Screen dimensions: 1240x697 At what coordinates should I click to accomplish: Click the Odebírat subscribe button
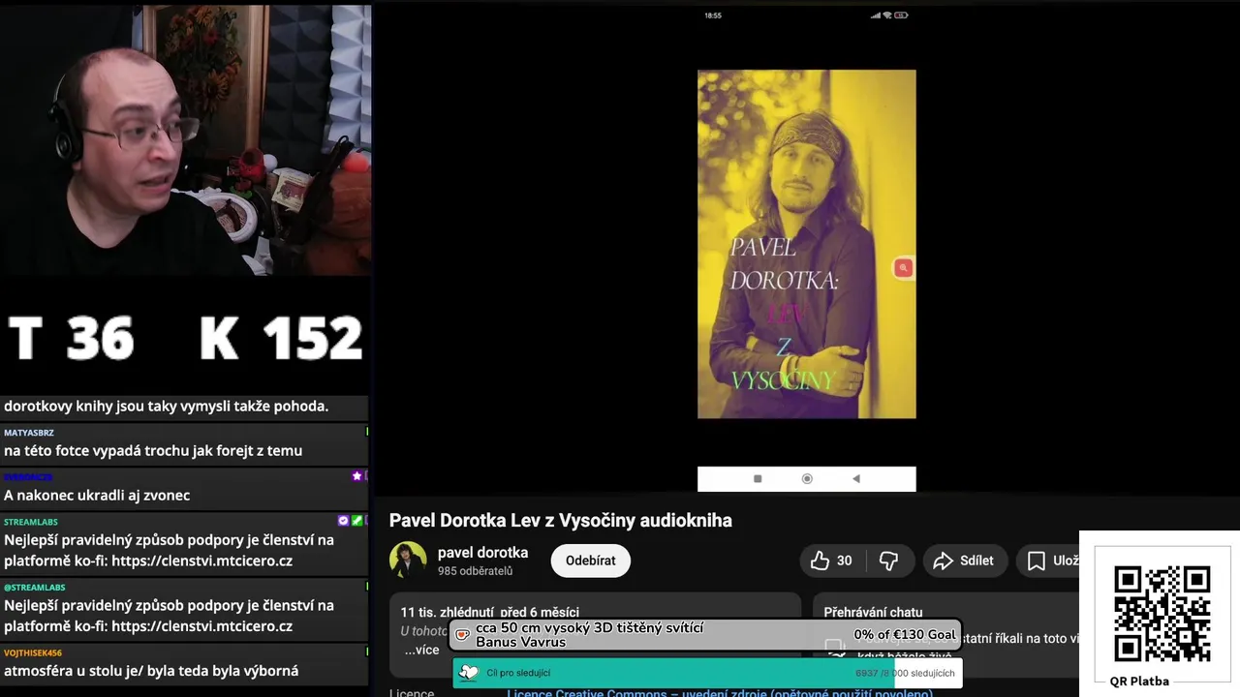click(591, 561)
